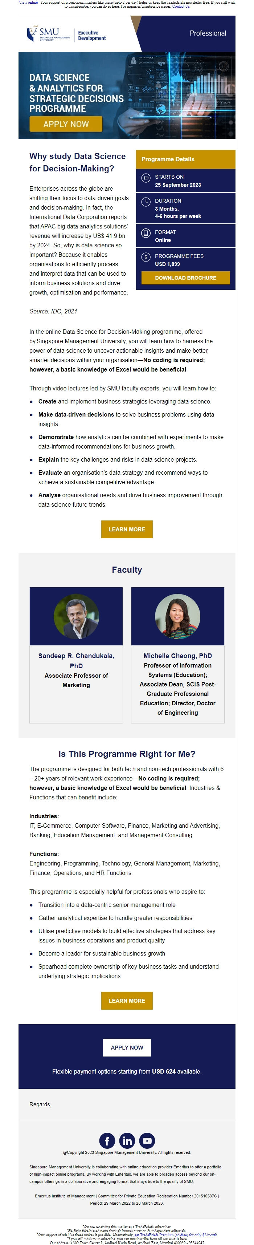Click the SMU Executive Development logo
This screenshot has width=254, height=1245.
pyautogui.click(x=66, y=34)
